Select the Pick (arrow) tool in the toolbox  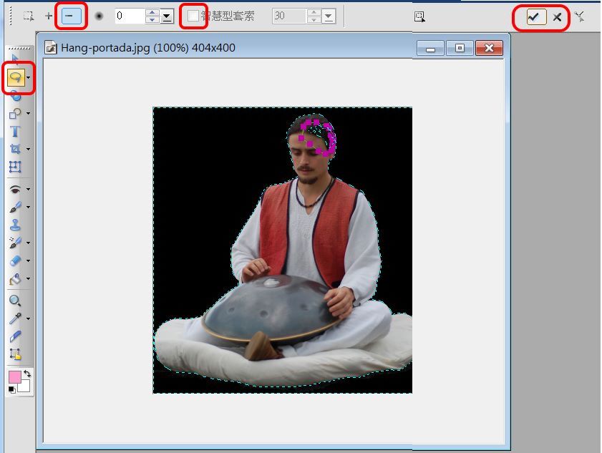[x=15, y=59]
